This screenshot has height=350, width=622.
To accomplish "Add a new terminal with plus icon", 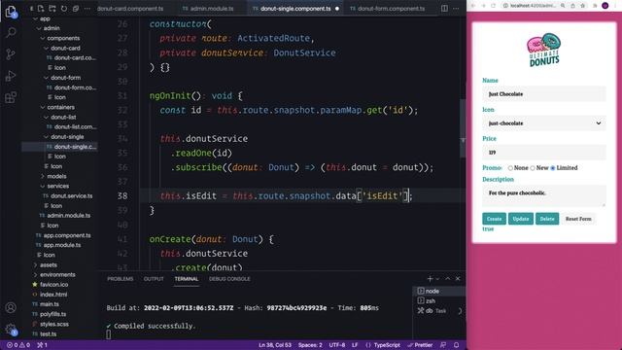I will click(430, 279).
